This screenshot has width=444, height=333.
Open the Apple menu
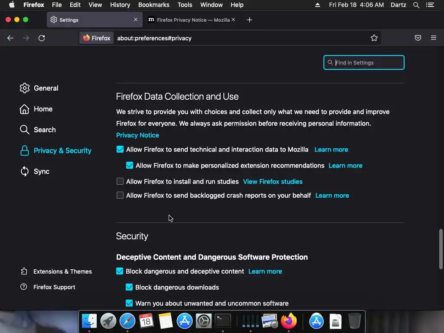(x=12, y=5)
